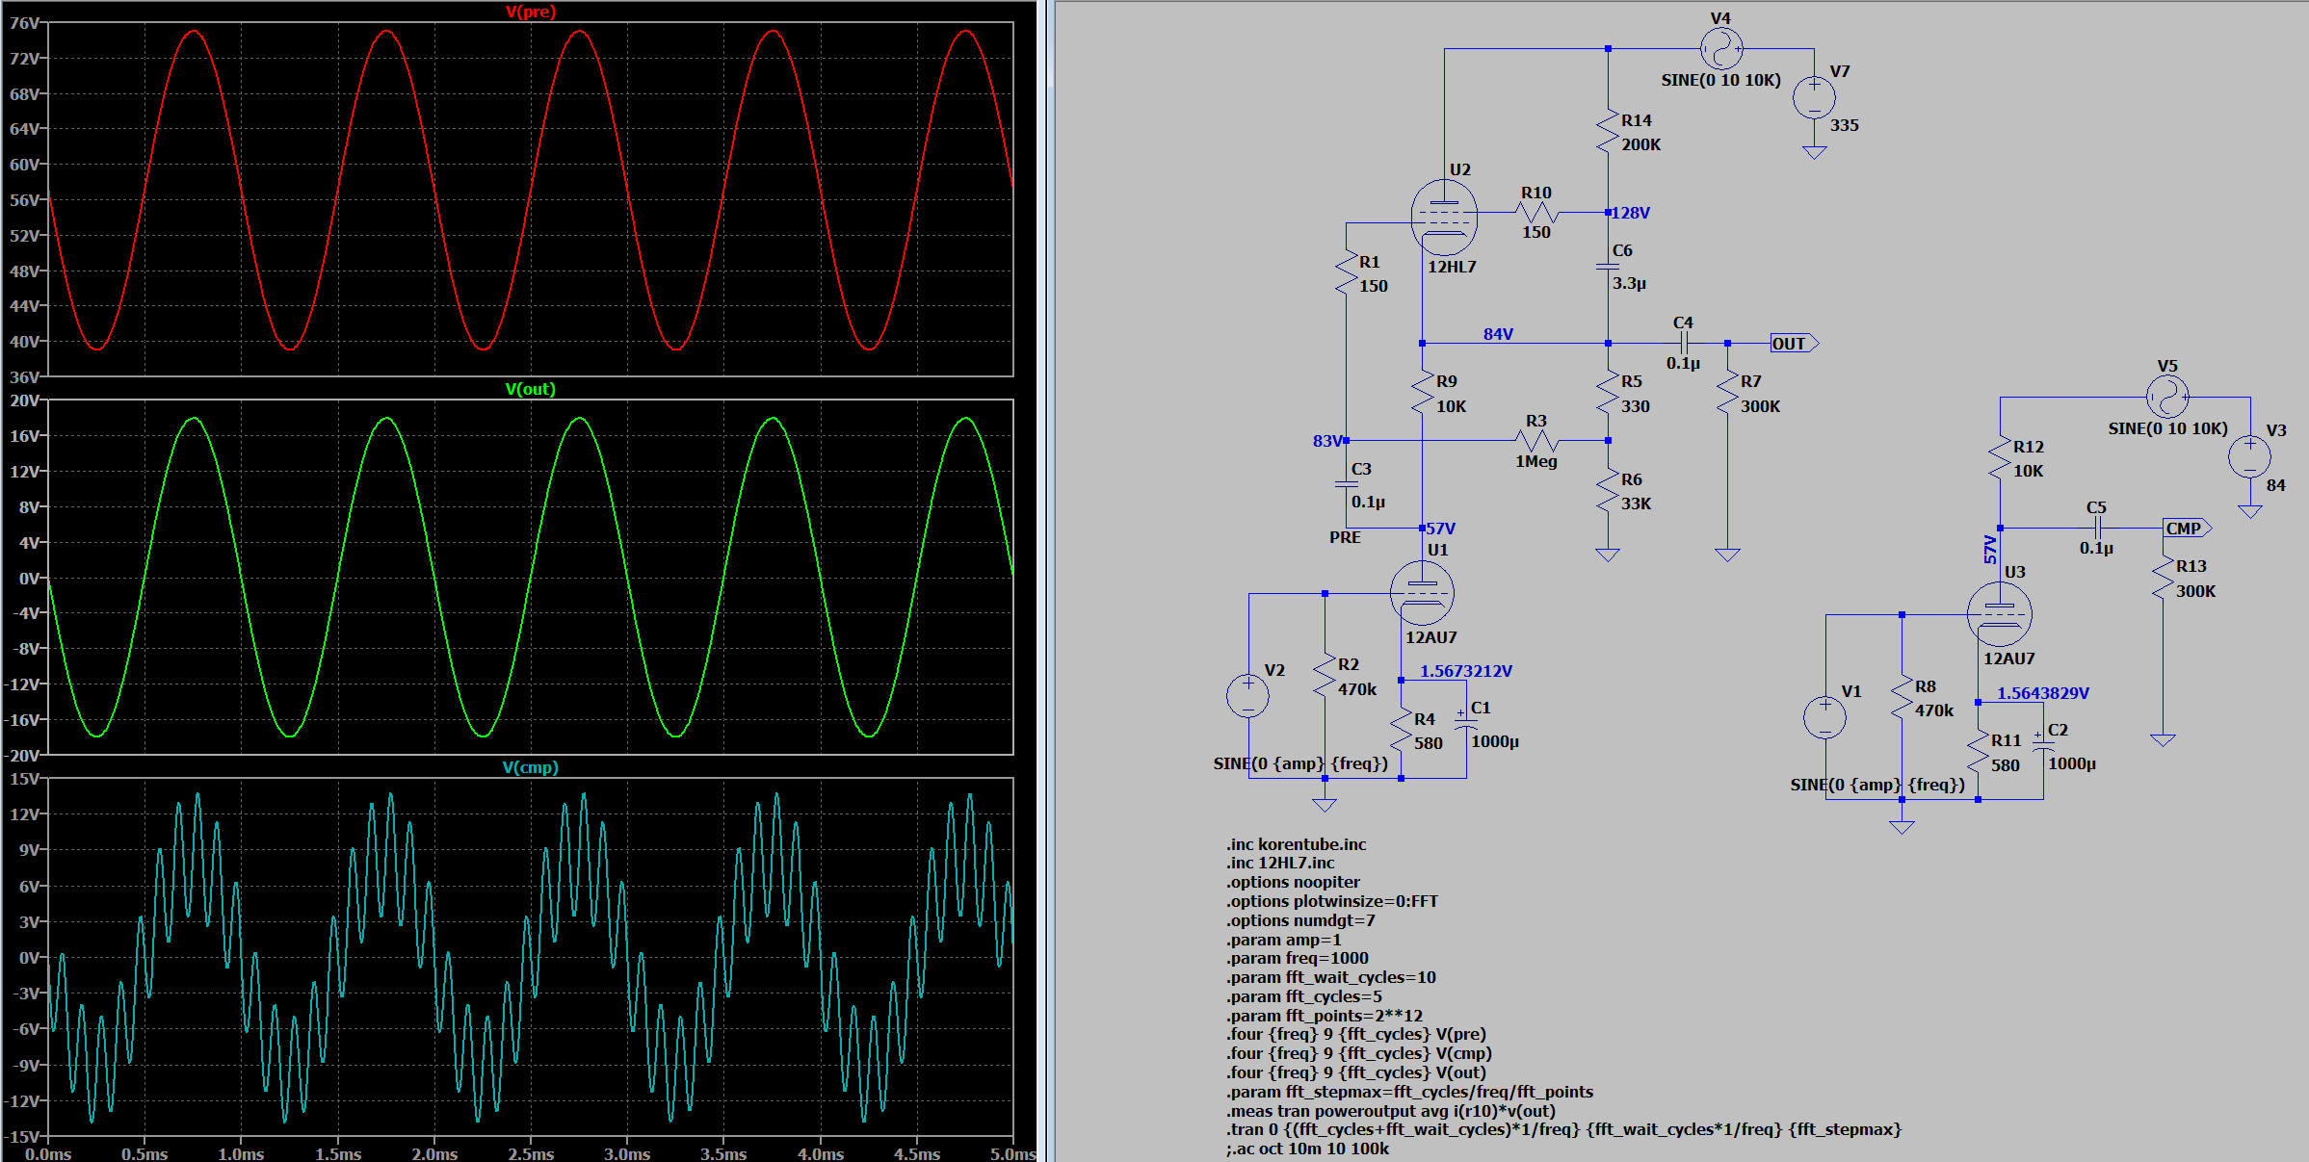
Task: Click the V4 sine voltage source symbol
Action: tap(1721, 48)
